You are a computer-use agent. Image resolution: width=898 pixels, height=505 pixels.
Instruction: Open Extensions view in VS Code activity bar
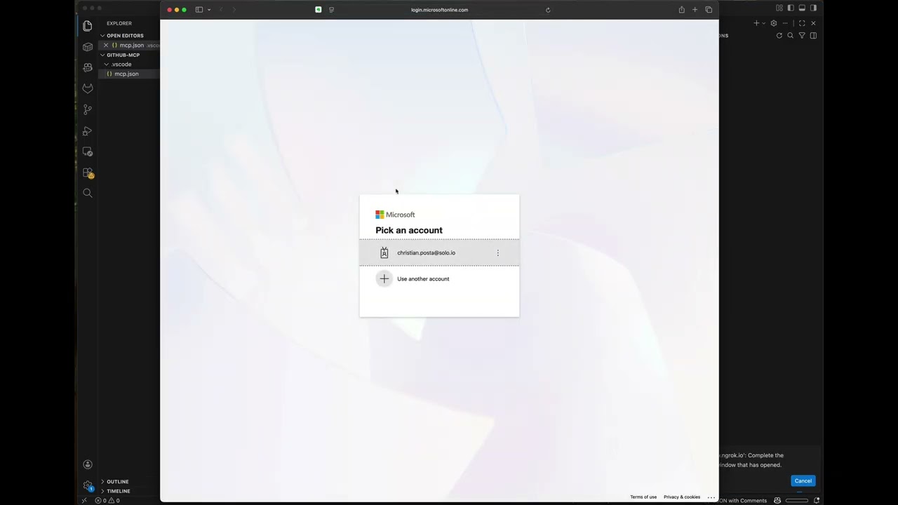point(88,173)
